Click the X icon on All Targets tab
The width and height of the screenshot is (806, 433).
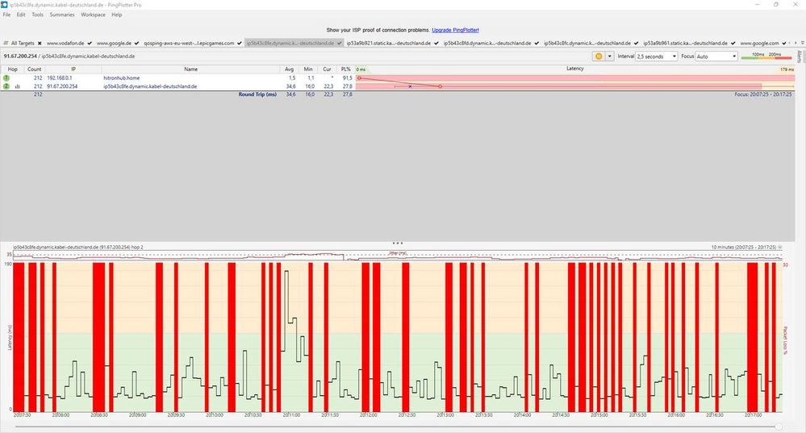[40, 44]
